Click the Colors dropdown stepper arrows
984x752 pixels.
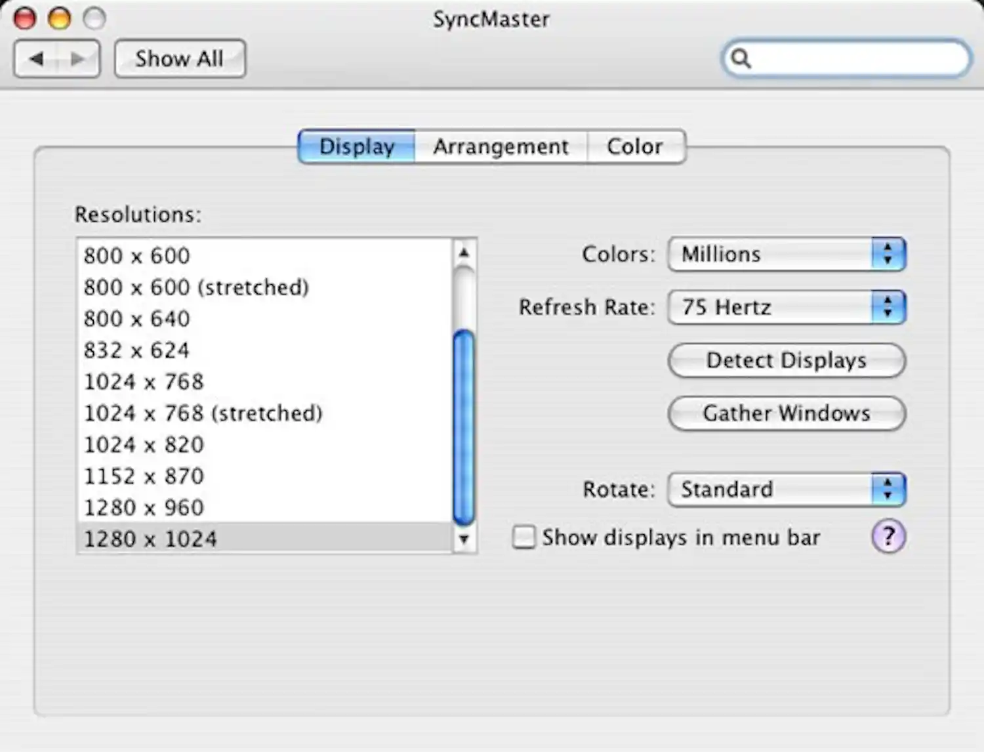tap(887, 255)
